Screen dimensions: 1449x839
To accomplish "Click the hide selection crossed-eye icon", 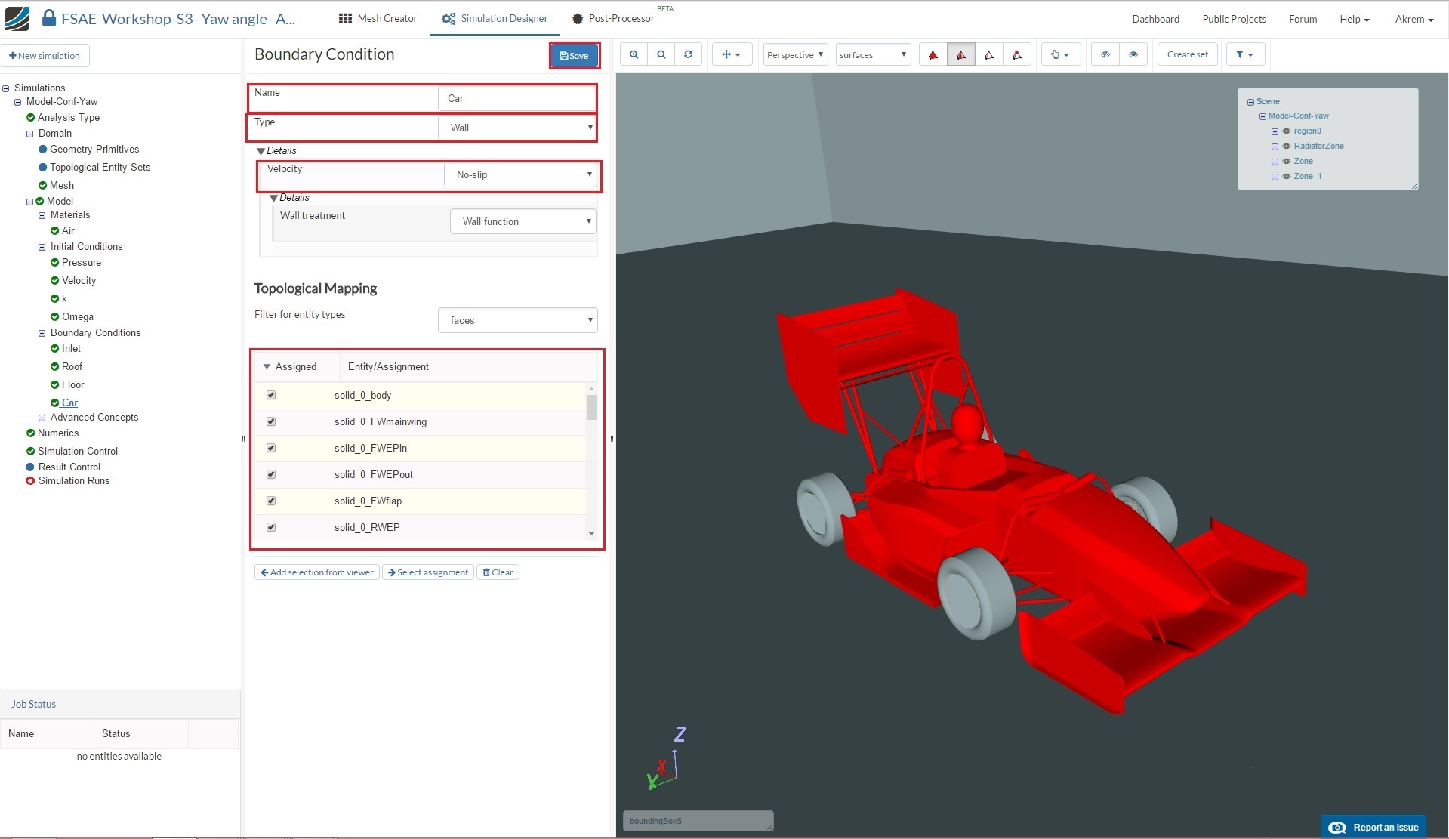I will (x=1105, y=54).
